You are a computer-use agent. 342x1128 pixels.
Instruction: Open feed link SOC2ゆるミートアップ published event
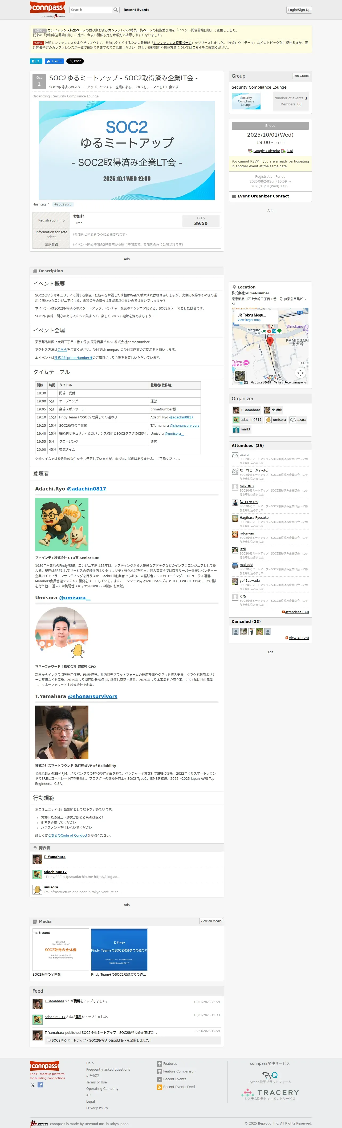pyautogui.click(x=119, y=1032)
